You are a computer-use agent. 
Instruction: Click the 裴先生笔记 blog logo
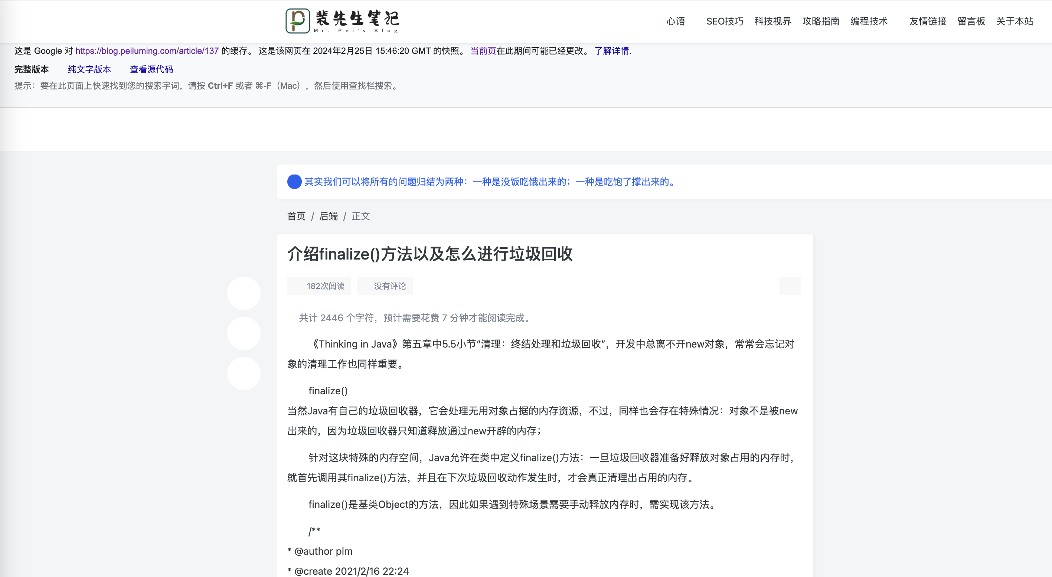[342, 21]
